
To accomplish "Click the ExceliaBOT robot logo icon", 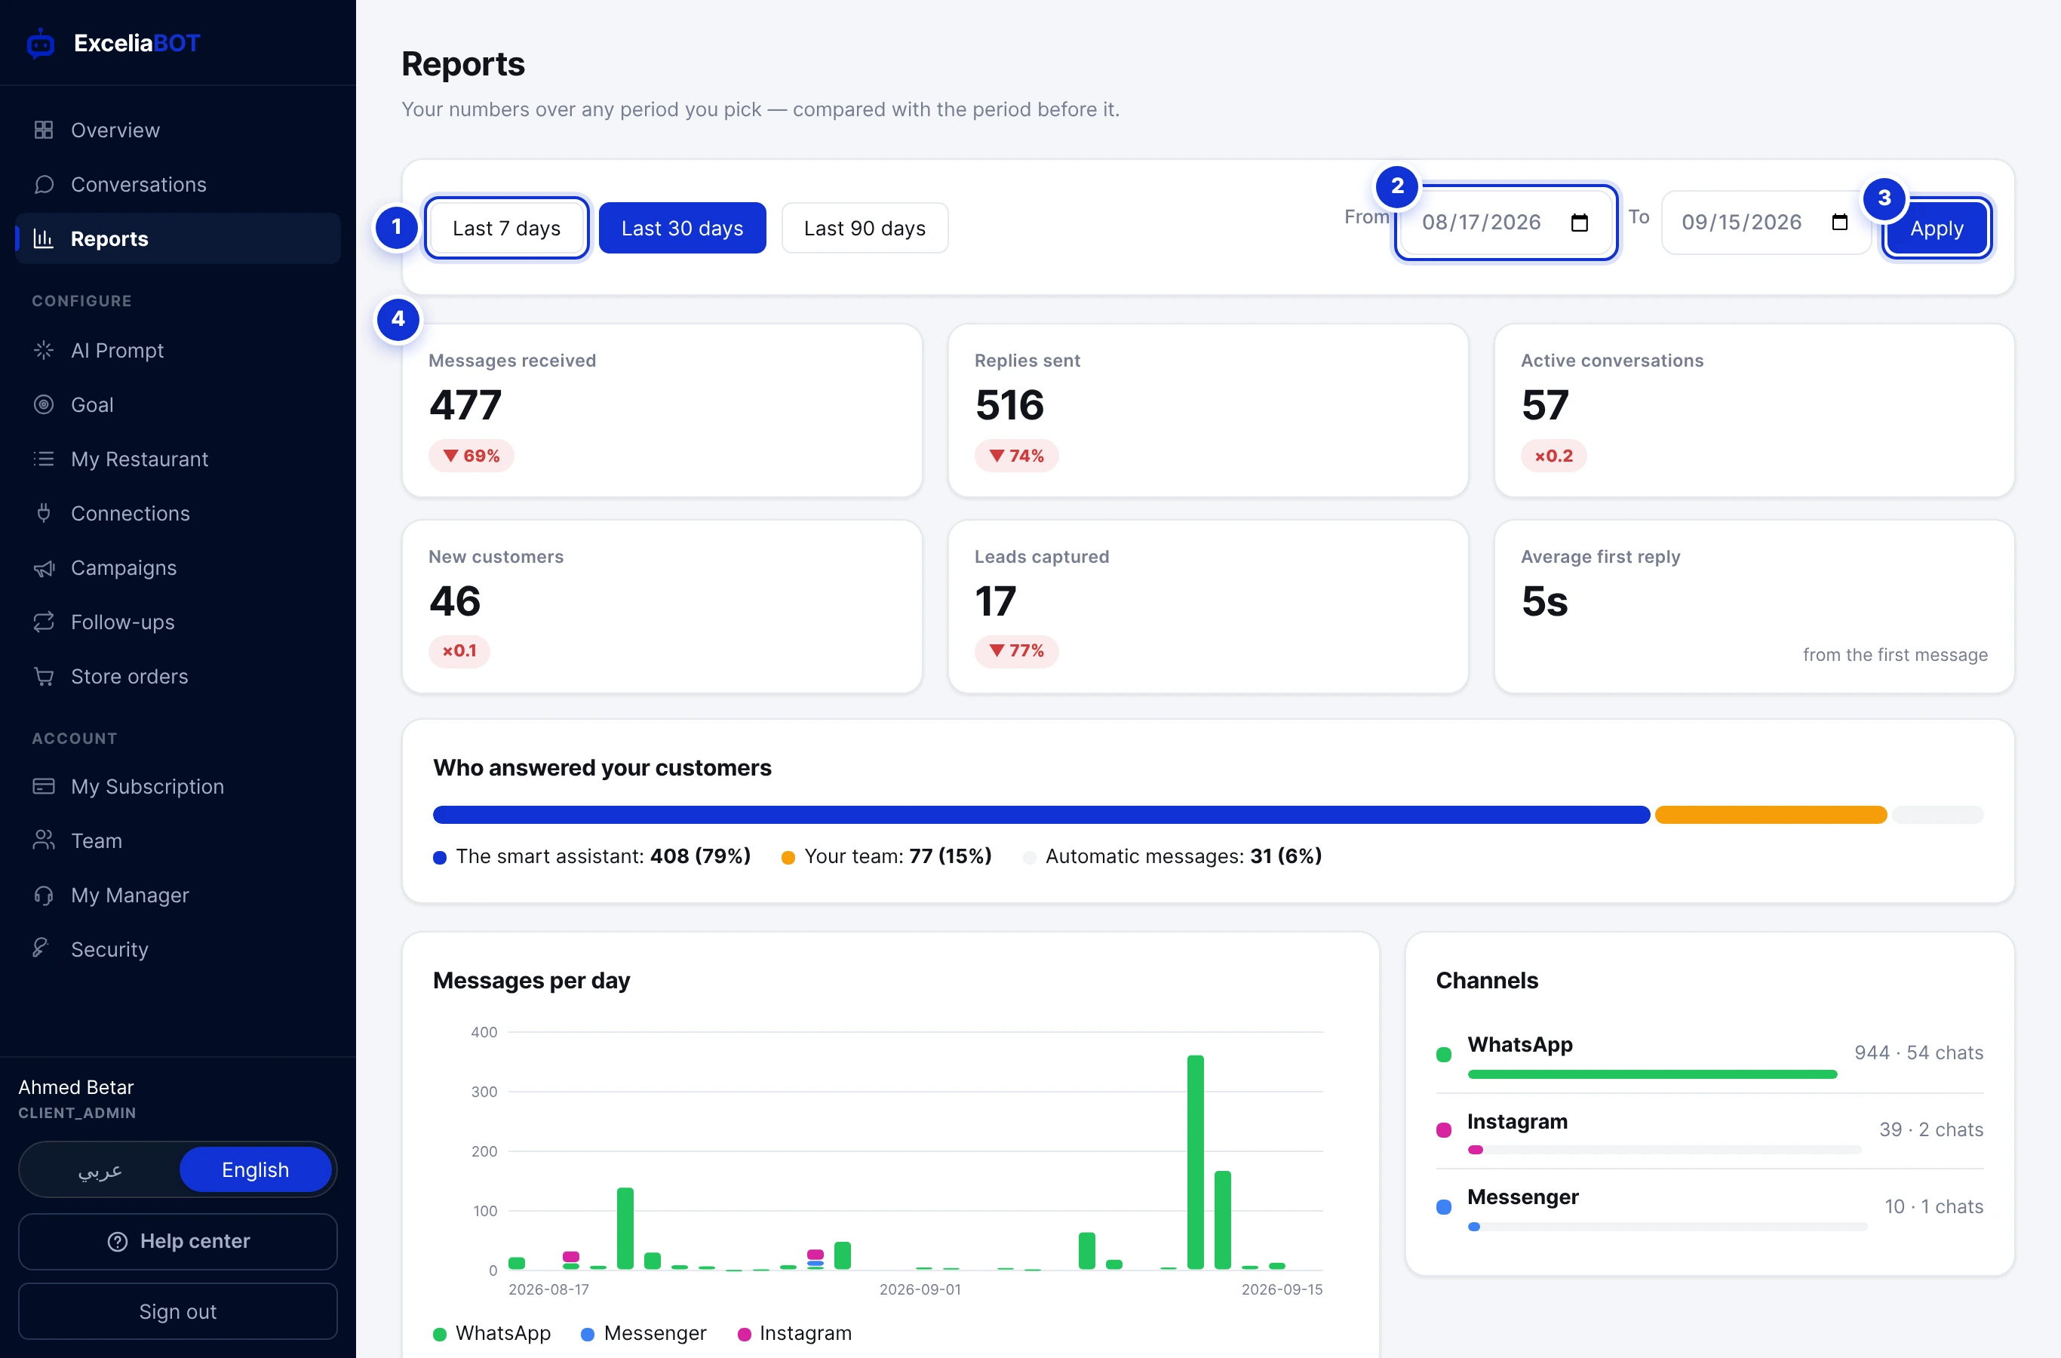I will [41, 43].
